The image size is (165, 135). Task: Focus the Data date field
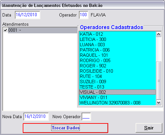tap(27, 15)
